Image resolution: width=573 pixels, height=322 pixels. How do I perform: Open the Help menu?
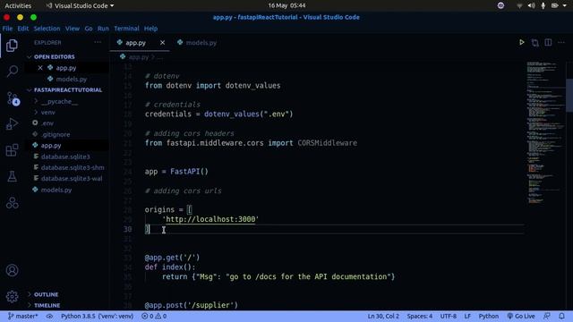pos(150,28)
